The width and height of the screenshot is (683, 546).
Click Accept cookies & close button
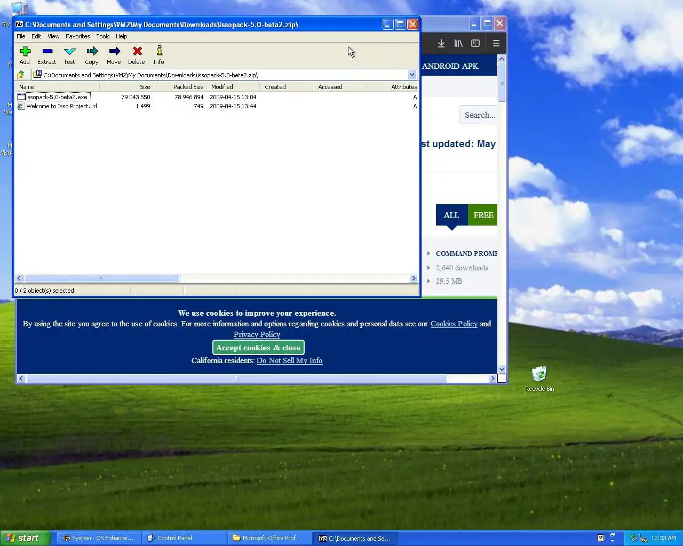[258, 348]
